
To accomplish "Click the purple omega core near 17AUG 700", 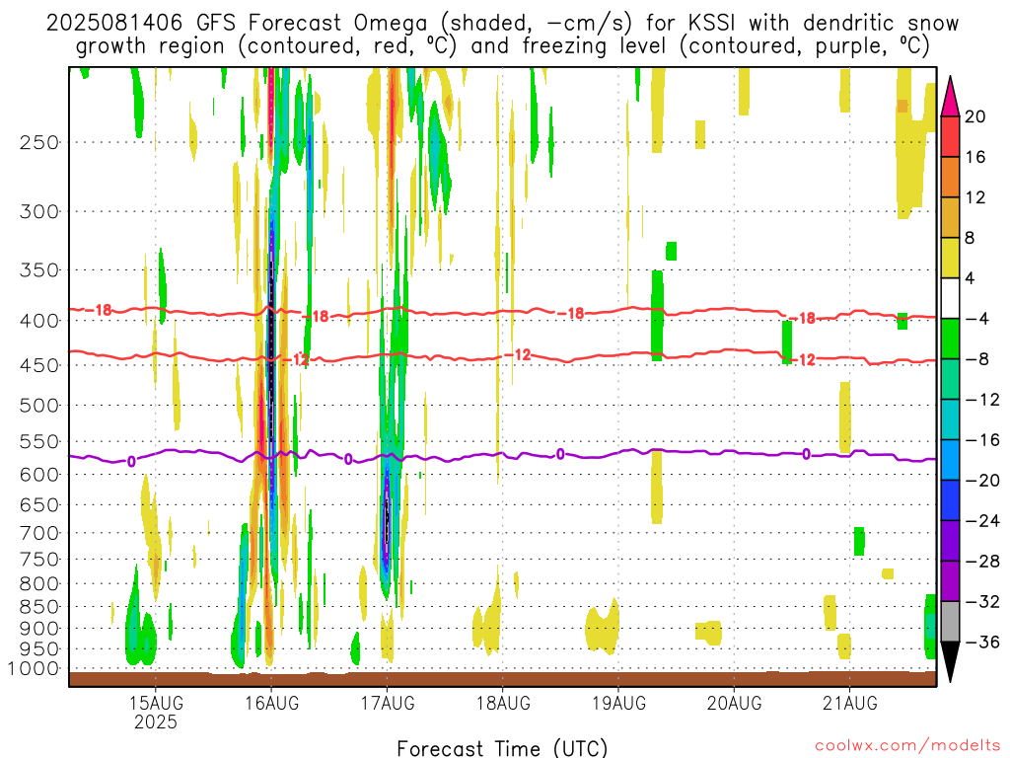I will pos(387,522).
